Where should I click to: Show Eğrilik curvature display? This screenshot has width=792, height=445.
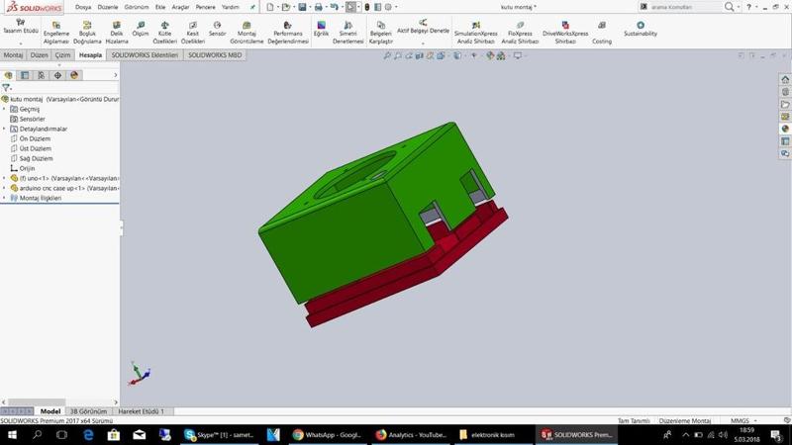pos(321,29)
